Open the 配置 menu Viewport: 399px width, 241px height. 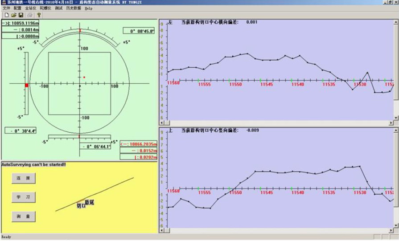17,8
